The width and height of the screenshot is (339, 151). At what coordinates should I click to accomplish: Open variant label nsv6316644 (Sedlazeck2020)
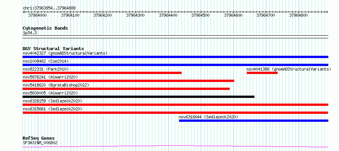tap(208, 117)
